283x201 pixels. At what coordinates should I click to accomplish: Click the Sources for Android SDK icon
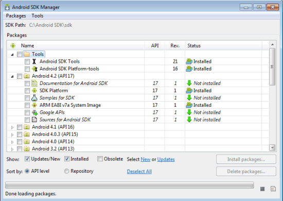pos(34,120)
